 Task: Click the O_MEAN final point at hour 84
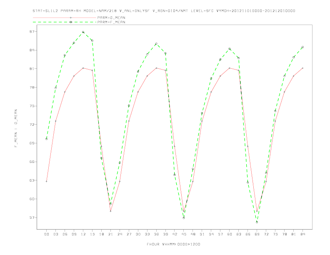pos(302,68)
